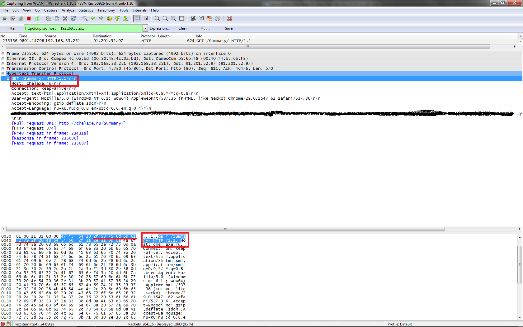Go to a specific packet number icon

pyautogui.click(x=109, y=18)
